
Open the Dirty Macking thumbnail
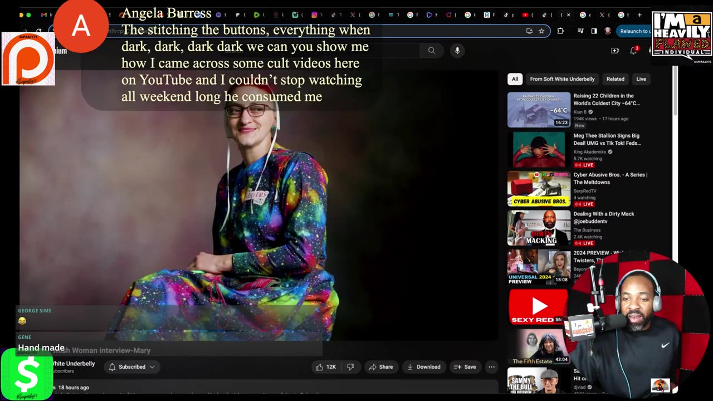point(539,228)
